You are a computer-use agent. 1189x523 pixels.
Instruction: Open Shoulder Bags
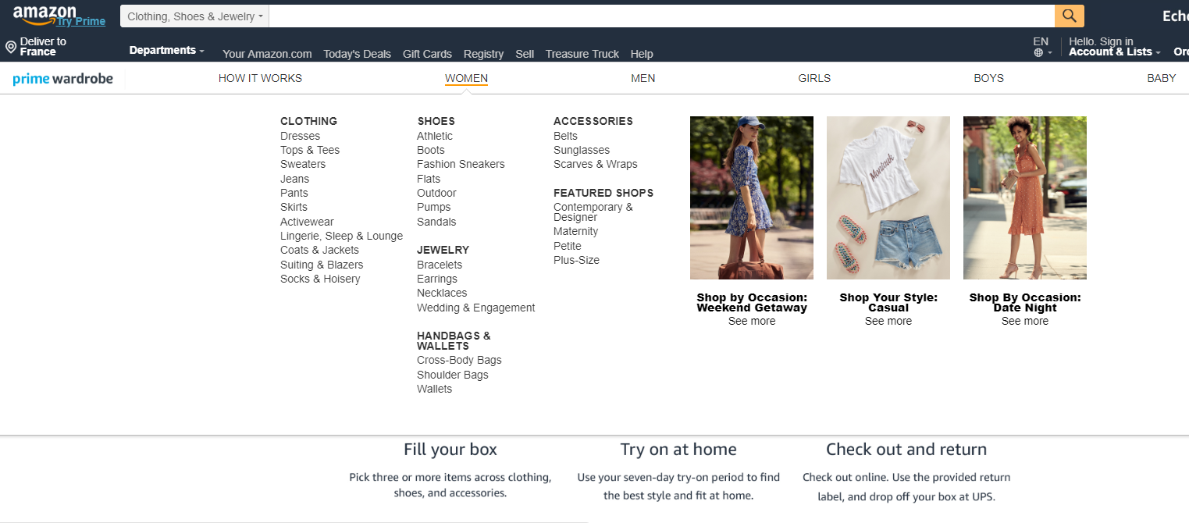click(x=453, y=375)
